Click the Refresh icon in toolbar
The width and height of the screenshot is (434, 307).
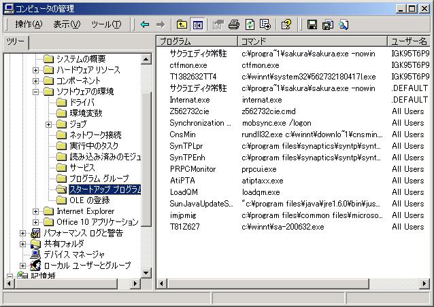pyautogui.click(x=250, y=24)
